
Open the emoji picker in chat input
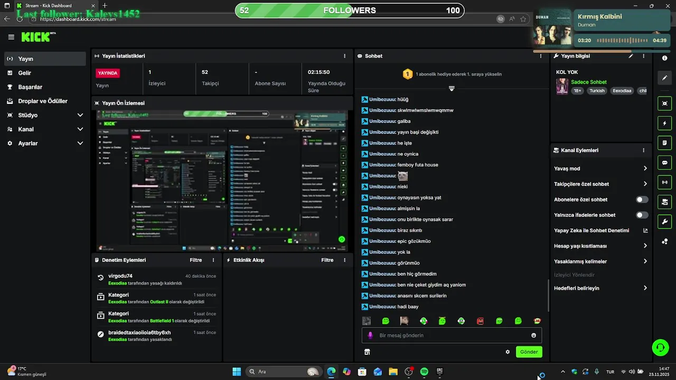[x=534, y=335]
